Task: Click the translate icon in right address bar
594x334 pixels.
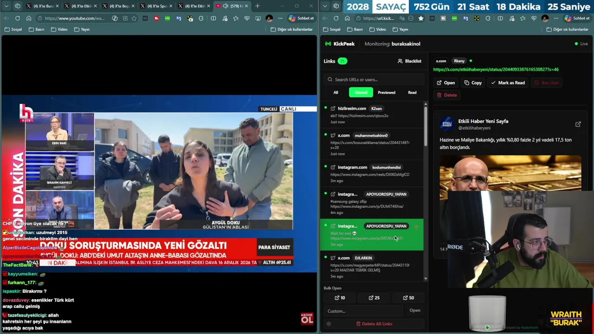Action: [401, 18]
